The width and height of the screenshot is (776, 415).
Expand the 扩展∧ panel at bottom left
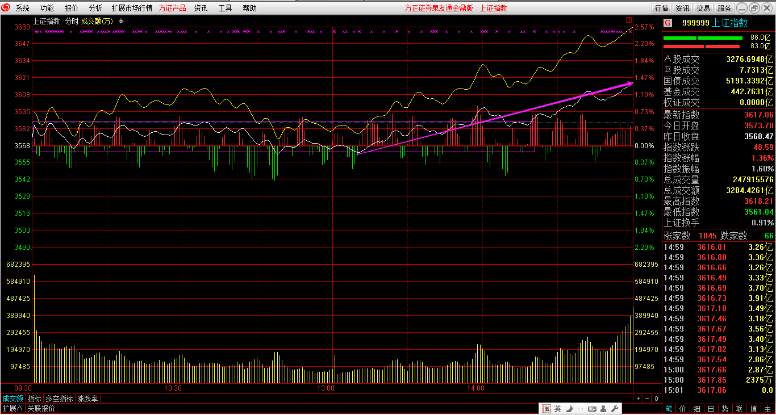[12, 408]
